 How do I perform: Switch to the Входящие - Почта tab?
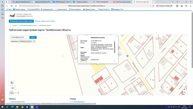point(62,2)
